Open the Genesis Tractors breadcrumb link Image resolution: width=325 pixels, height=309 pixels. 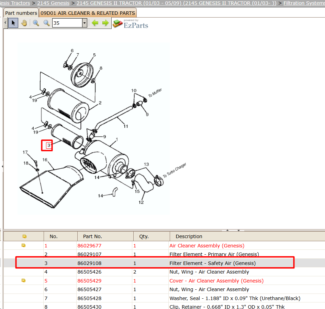(15, 3)
